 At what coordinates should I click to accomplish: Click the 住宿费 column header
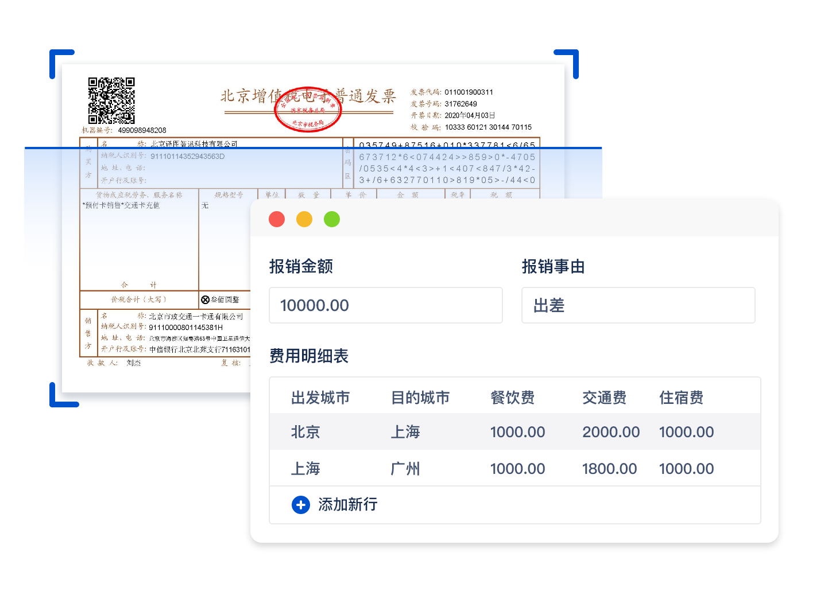(681, 398)
